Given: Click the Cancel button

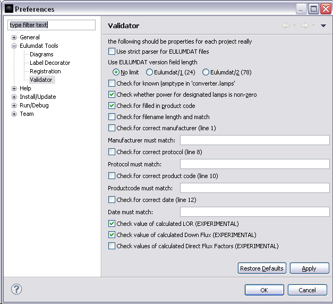Looking at the screenshot, I should pos(308,290).
